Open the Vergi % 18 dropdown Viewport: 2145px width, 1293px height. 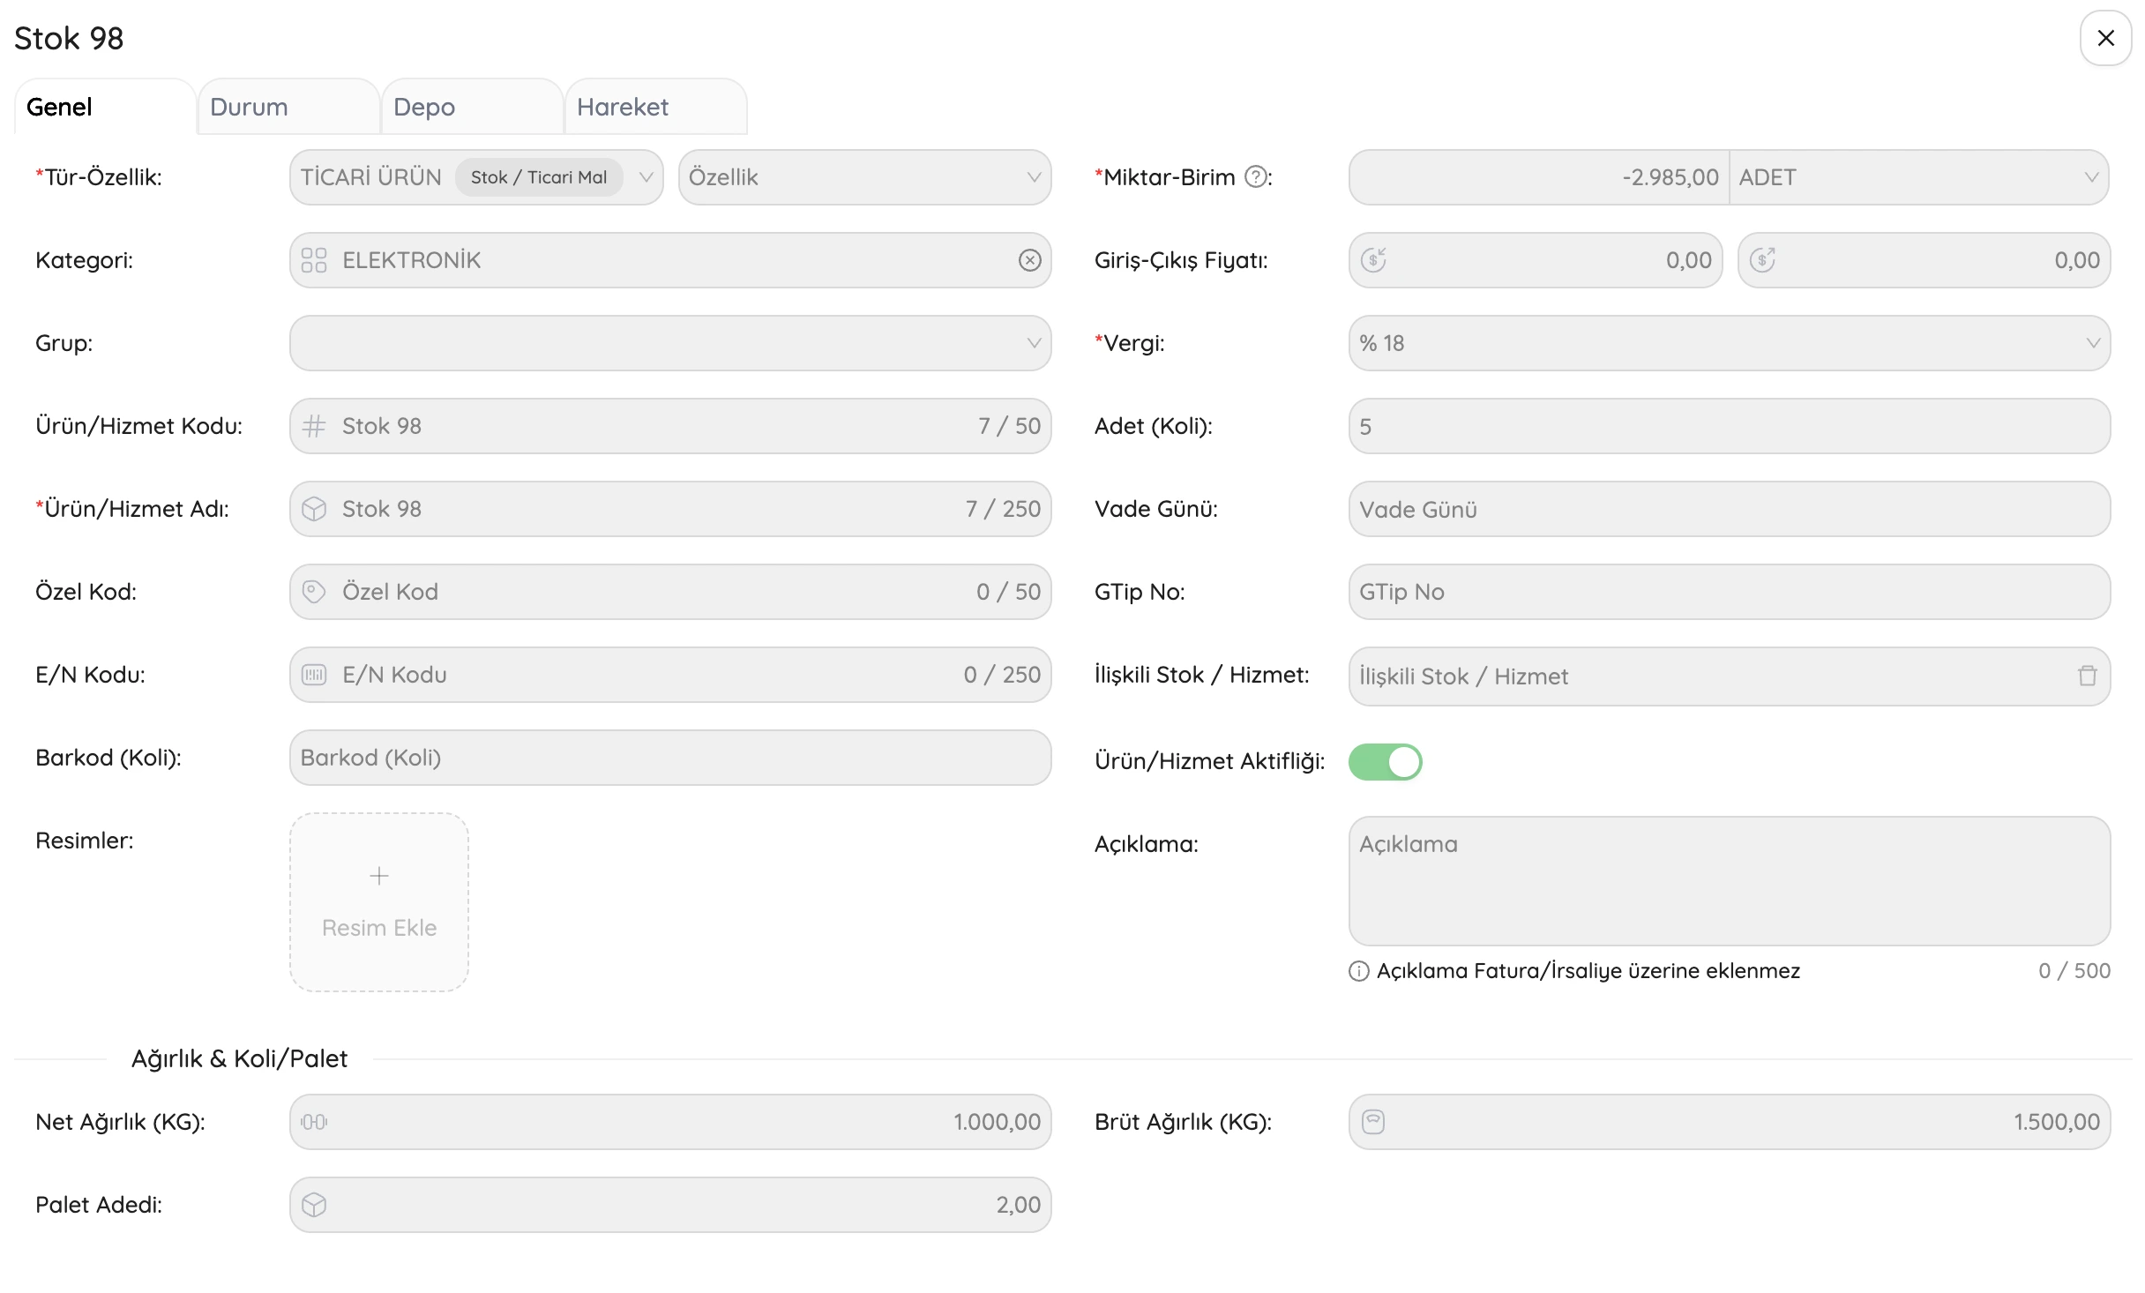point(1730,343)
